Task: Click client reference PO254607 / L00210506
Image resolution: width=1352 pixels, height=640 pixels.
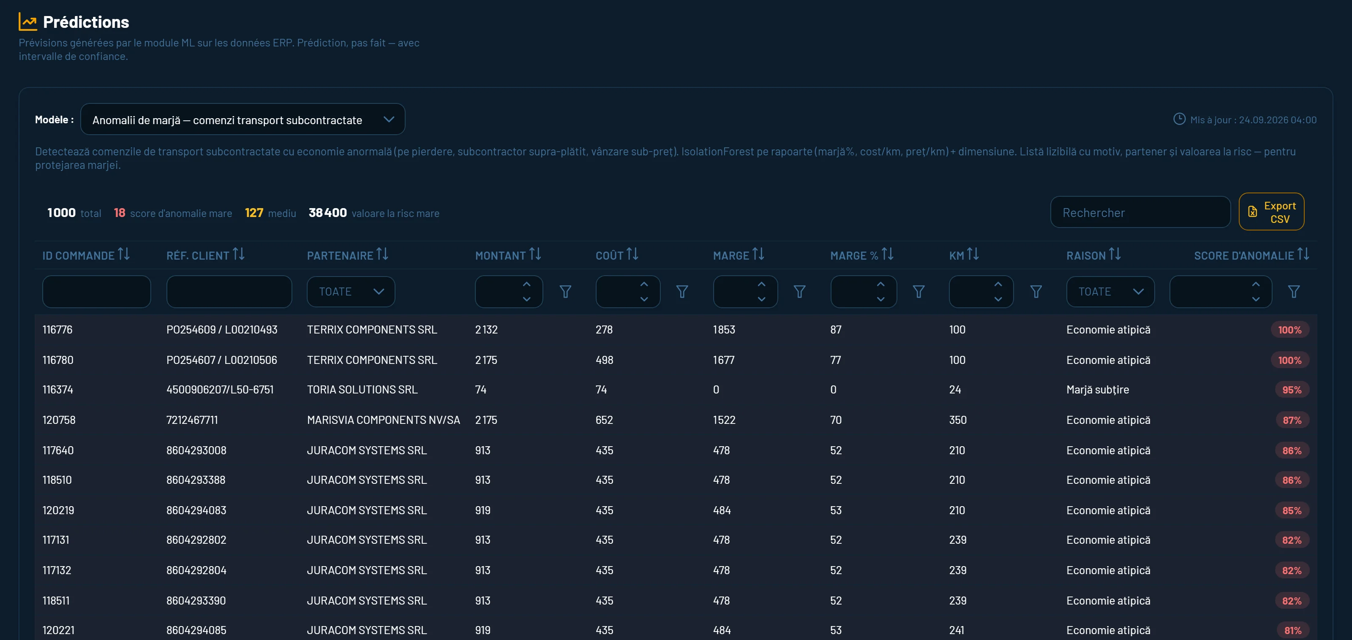Action: pos(221,361)
